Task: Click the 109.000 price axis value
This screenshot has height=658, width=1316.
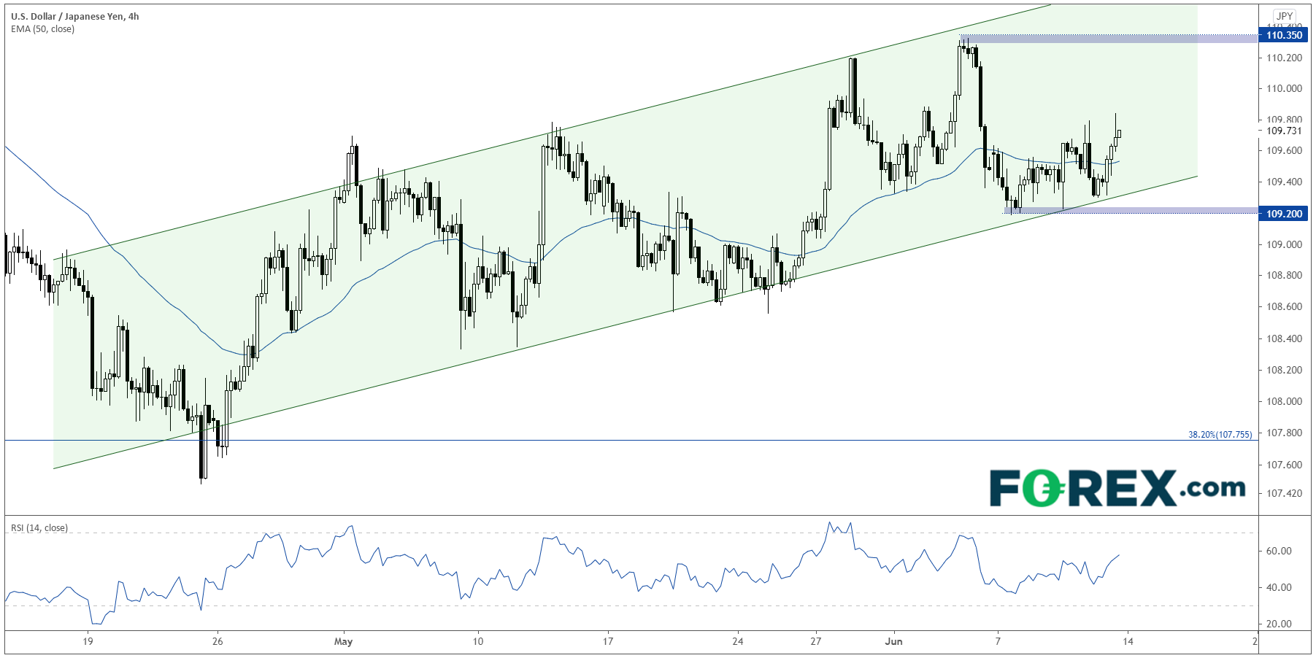Action: click(1284, 244)
